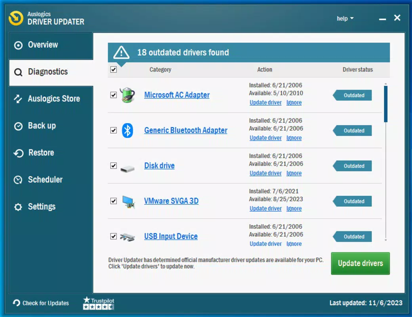This screenshot has width=412, height=317.
Task: Click the Outdated badge for VMware SVGA 3D
Action: (352, 201)
